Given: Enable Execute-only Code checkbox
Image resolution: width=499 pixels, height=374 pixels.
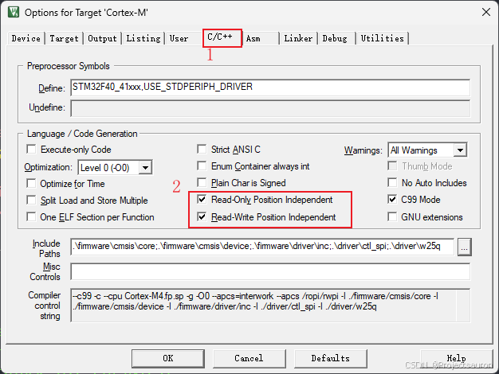Looking at the screenshot, I should pyautogui.click(x=32, y=150).
